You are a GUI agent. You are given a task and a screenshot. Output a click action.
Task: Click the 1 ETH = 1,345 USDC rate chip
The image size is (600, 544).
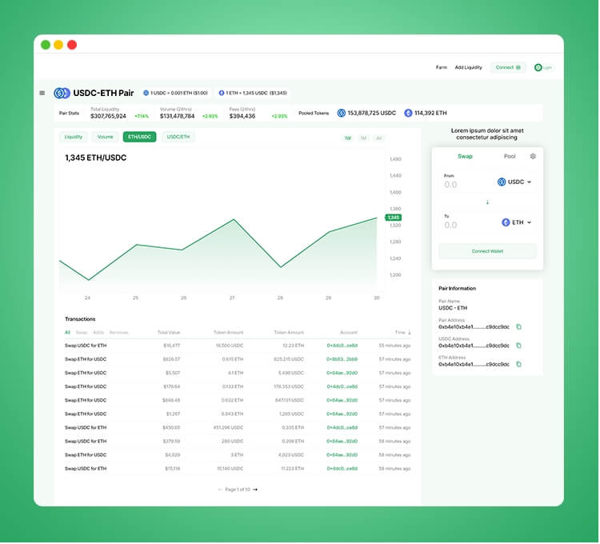point(253,93)
